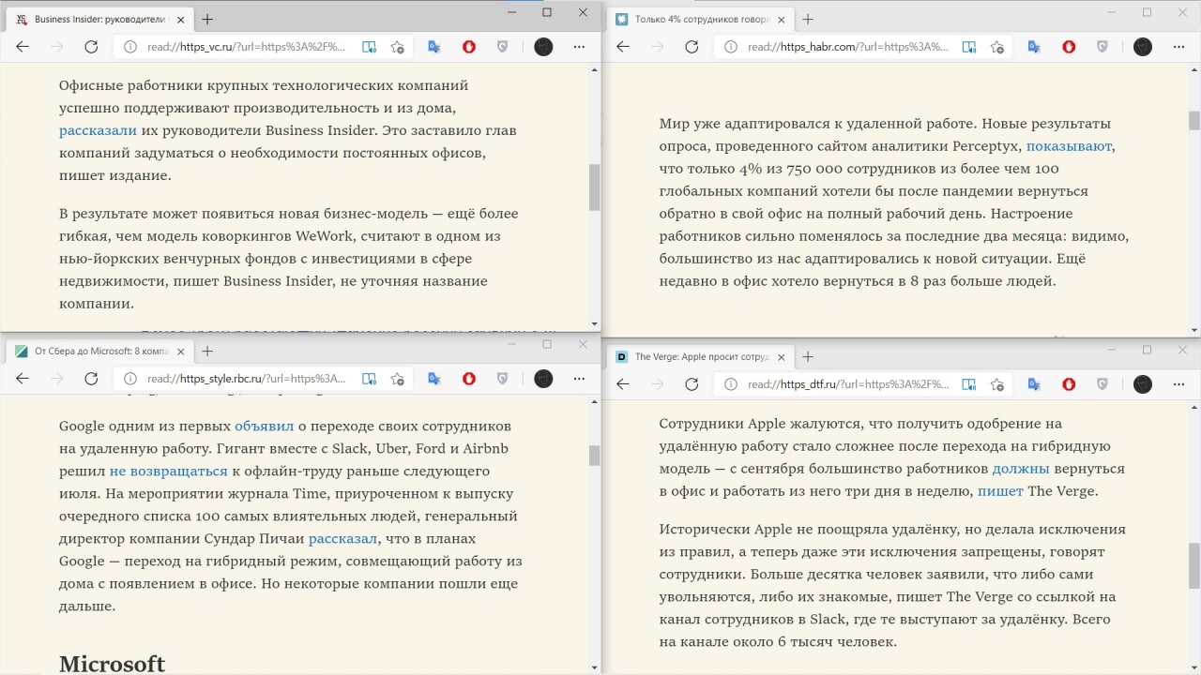1201x675 pixels.
Task: Reload the vc.ru Business Insider page
Action: 91,47
